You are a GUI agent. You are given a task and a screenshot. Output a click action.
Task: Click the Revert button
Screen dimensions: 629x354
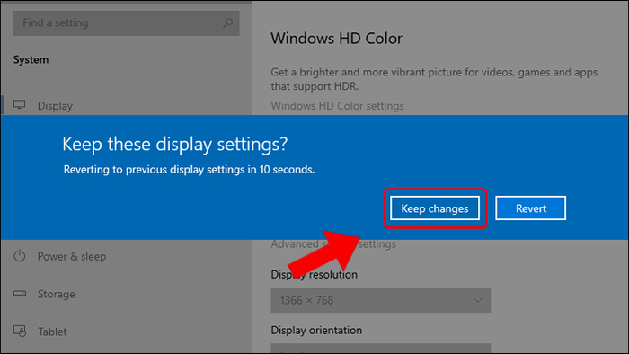click(x=531, y=208)
